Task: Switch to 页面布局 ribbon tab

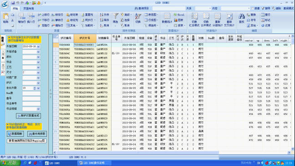Action: point(28,9)
